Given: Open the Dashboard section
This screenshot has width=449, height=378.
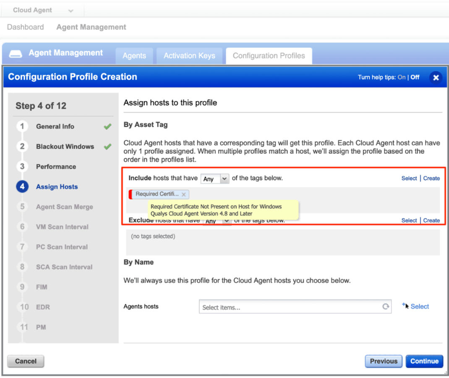Looking at the screenshot, I should pos(25,27).
